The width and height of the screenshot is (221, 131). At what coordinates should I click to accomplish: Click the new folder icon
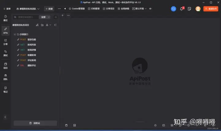coord(42,25)
